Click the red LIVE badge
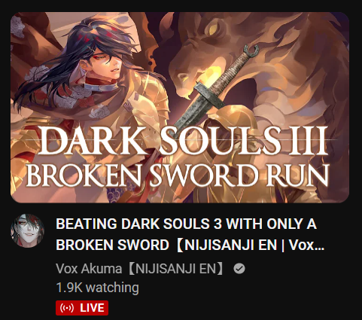This screenshot has height=320, width=362. tap(82, 308)
